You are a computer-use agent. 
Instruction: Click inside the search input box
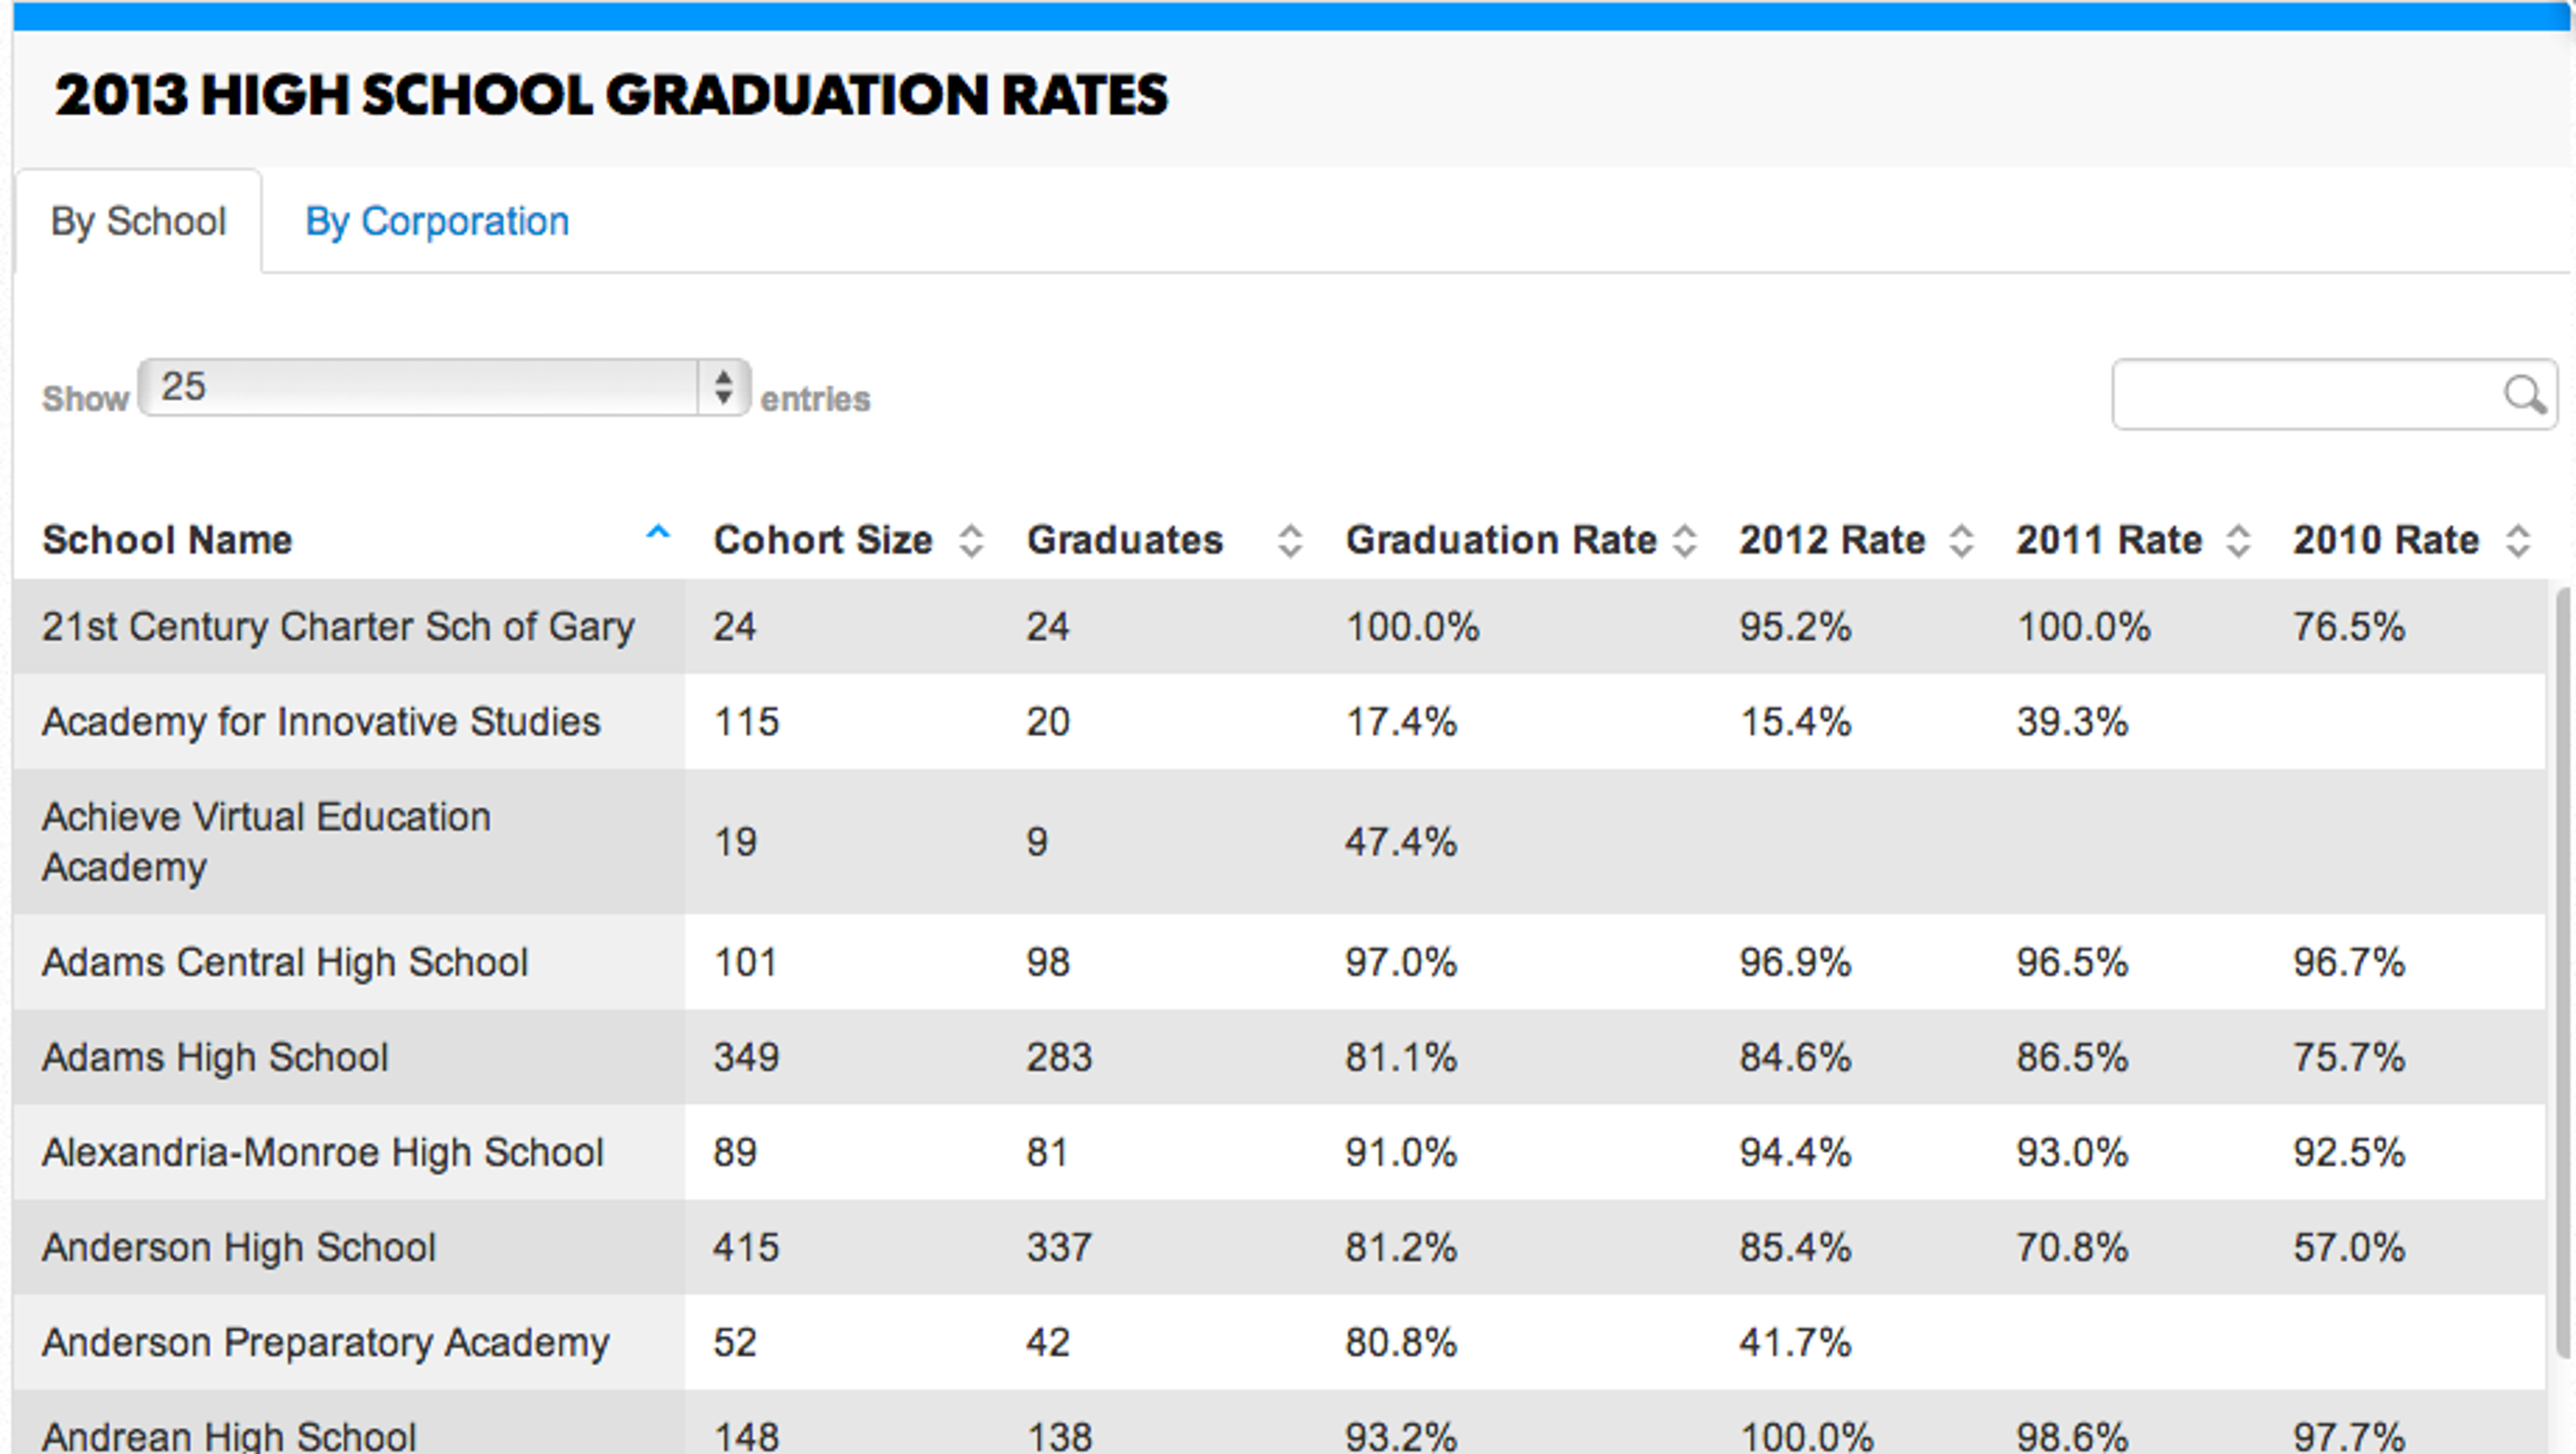click(x=2300, y=396)
